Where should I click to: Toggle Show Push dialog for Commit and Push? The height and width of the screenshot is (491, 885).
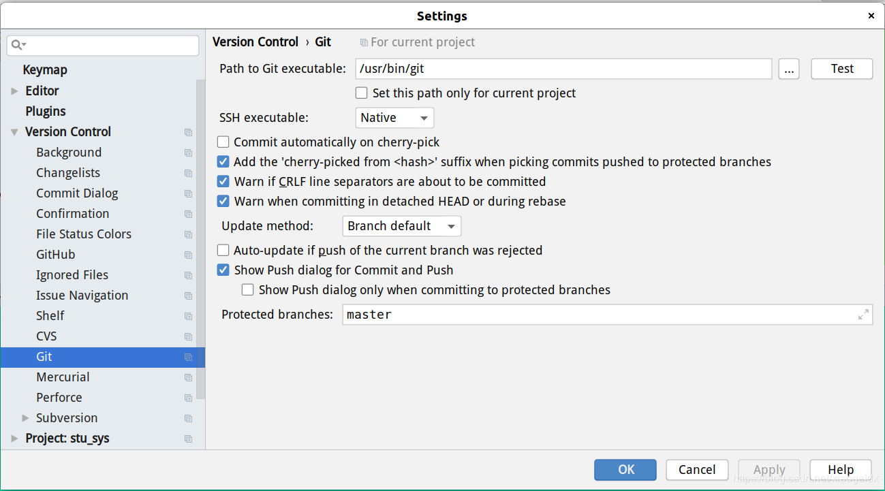pyautogui.click(x=223, y=270)
